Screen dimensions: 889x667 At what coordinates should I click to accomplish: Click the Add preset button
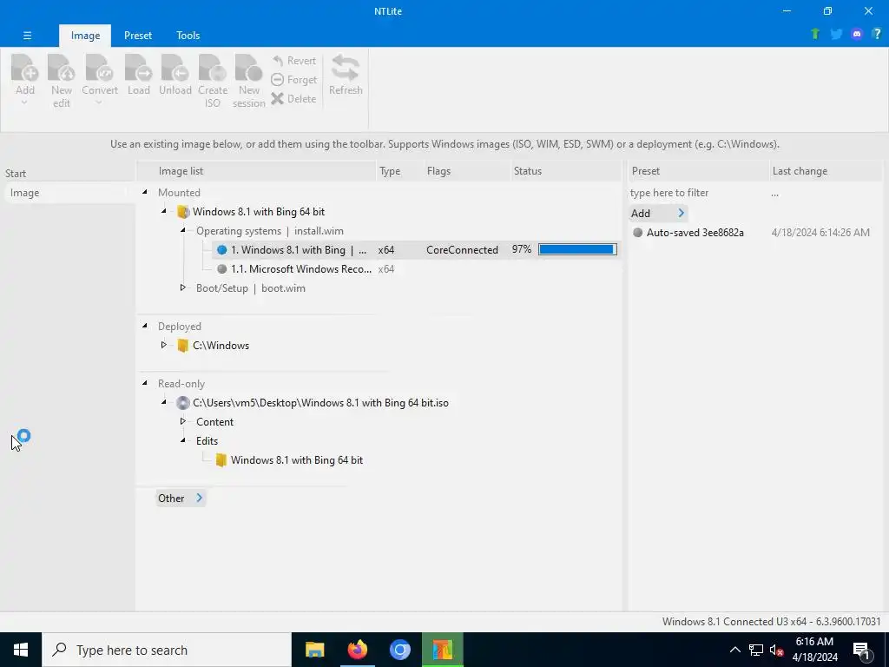pyautogui.click(x=658, y=214)
